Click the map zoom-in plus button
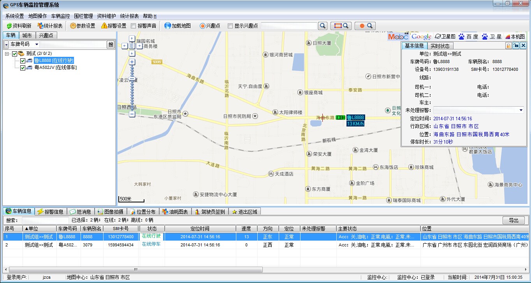Viewport: 531px width, 283px height. (x=132, y=62)
